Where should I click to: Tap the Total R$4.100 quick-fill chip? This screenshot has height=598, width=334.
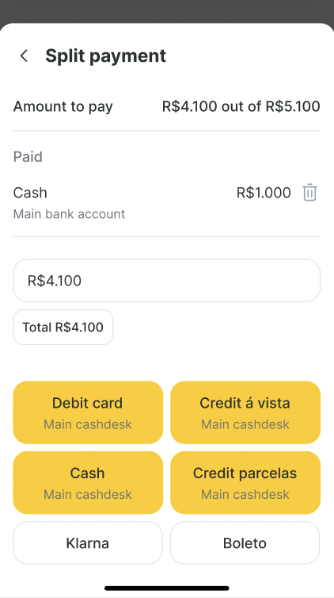(63, 327)
